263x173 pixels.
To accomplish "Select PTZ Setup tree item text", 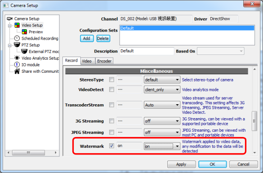I will (x=31, y=45).
